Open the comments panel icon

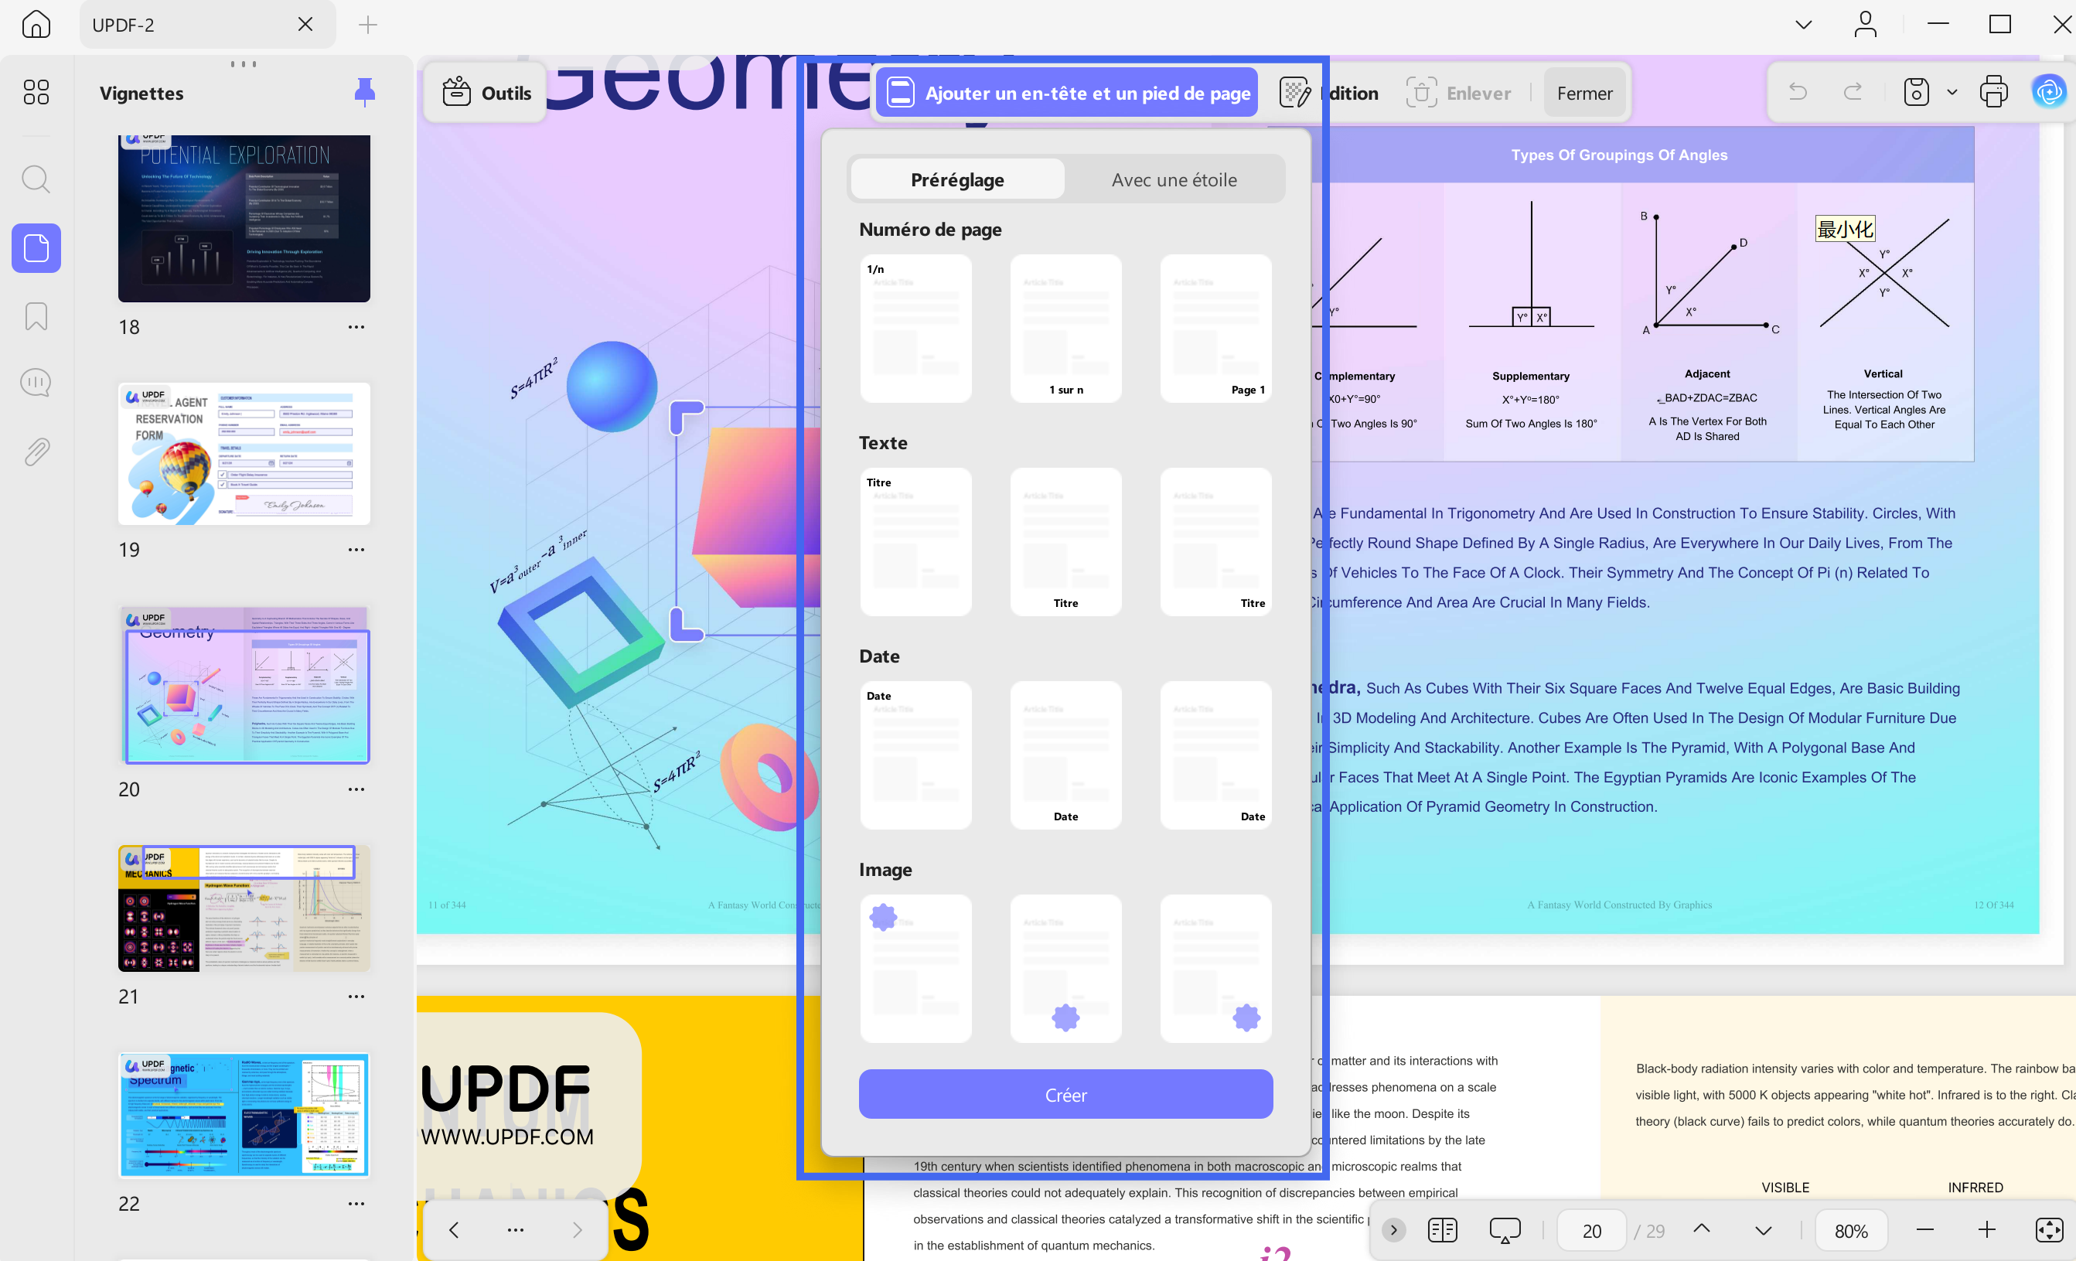pyautogui.click(x=36, y=383)
